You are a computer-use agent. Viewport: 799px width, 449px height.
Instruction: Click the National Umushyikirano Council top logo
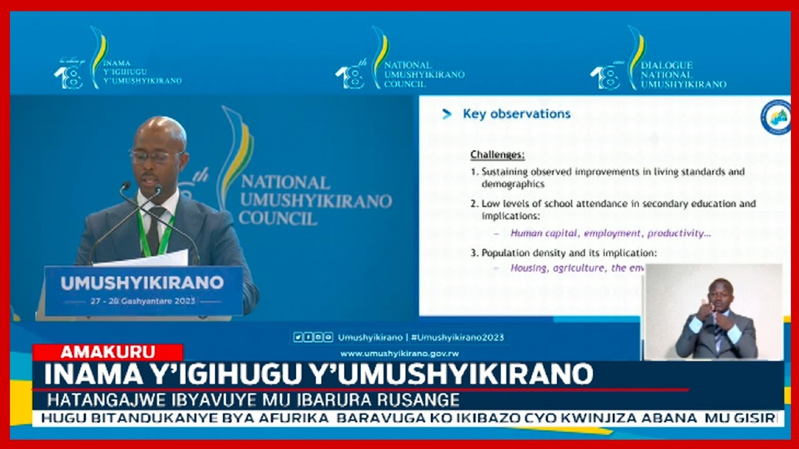(x=399, y=58)
